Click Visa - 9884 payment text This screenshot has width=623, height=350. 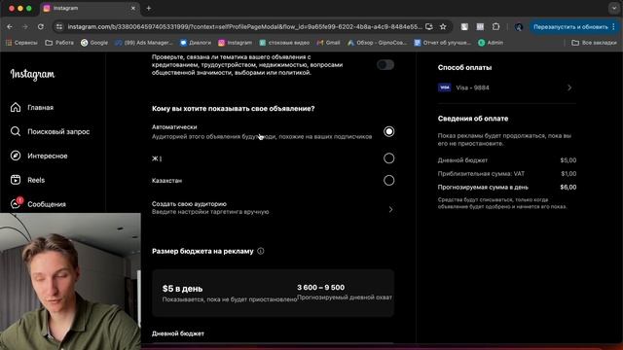click(x=472, y=87)
